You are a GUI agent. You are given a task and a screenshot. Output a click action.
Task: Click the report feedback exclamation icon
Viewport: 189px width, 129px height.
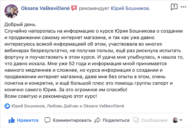(x=174, y=7)
